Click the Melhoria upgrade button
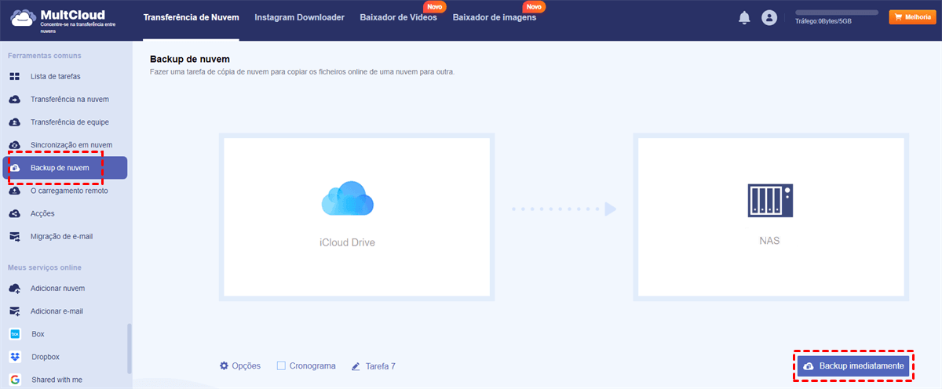The width and height of the screenshot is (942, 389). (x=911, y=16)
